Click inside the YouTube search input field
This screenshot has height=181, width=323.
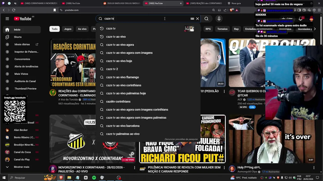pyautogui.click(x=146, y=19)
